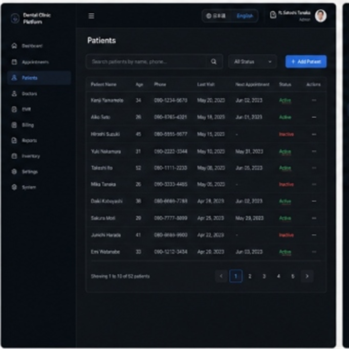349x349 pixels.
Task: Open actions menu for Mika Tanaka
Action: pyautogui.click(x=314, y=184)
